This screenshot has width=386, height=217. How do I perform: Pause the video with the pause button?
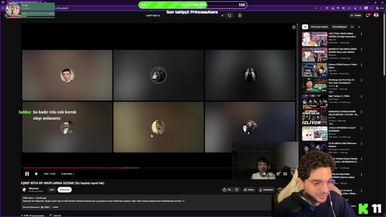[27, 174]
